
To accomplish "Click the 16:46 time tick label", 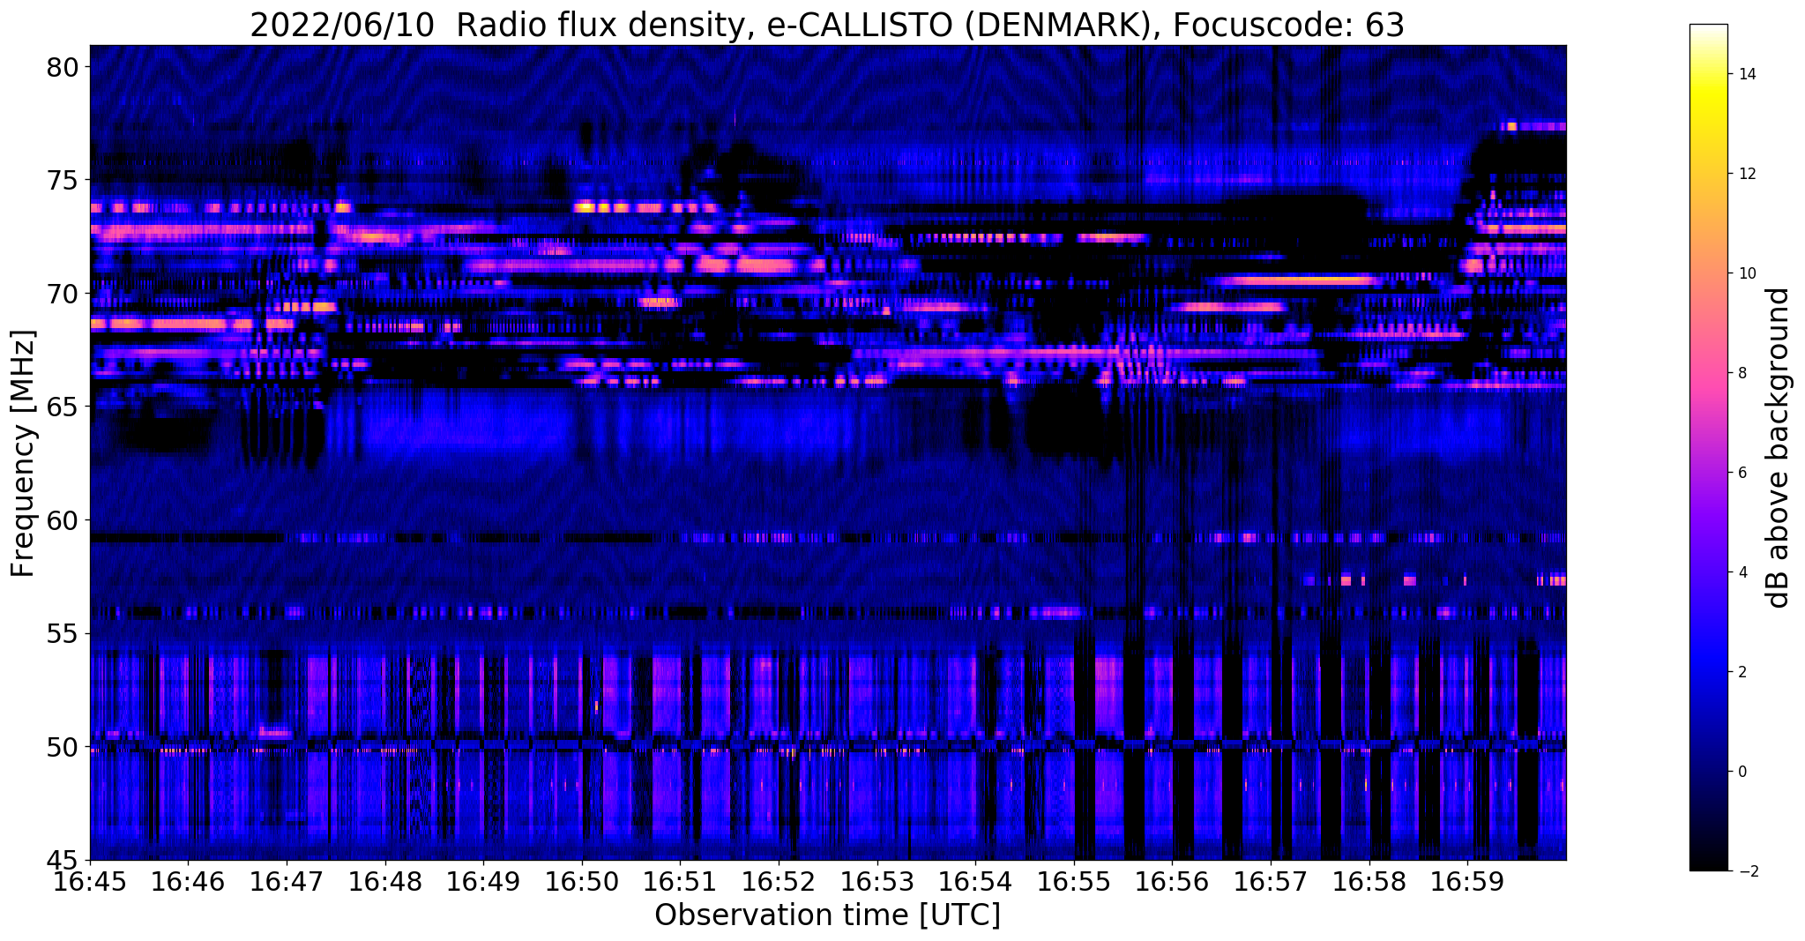I will pos(189,882).
